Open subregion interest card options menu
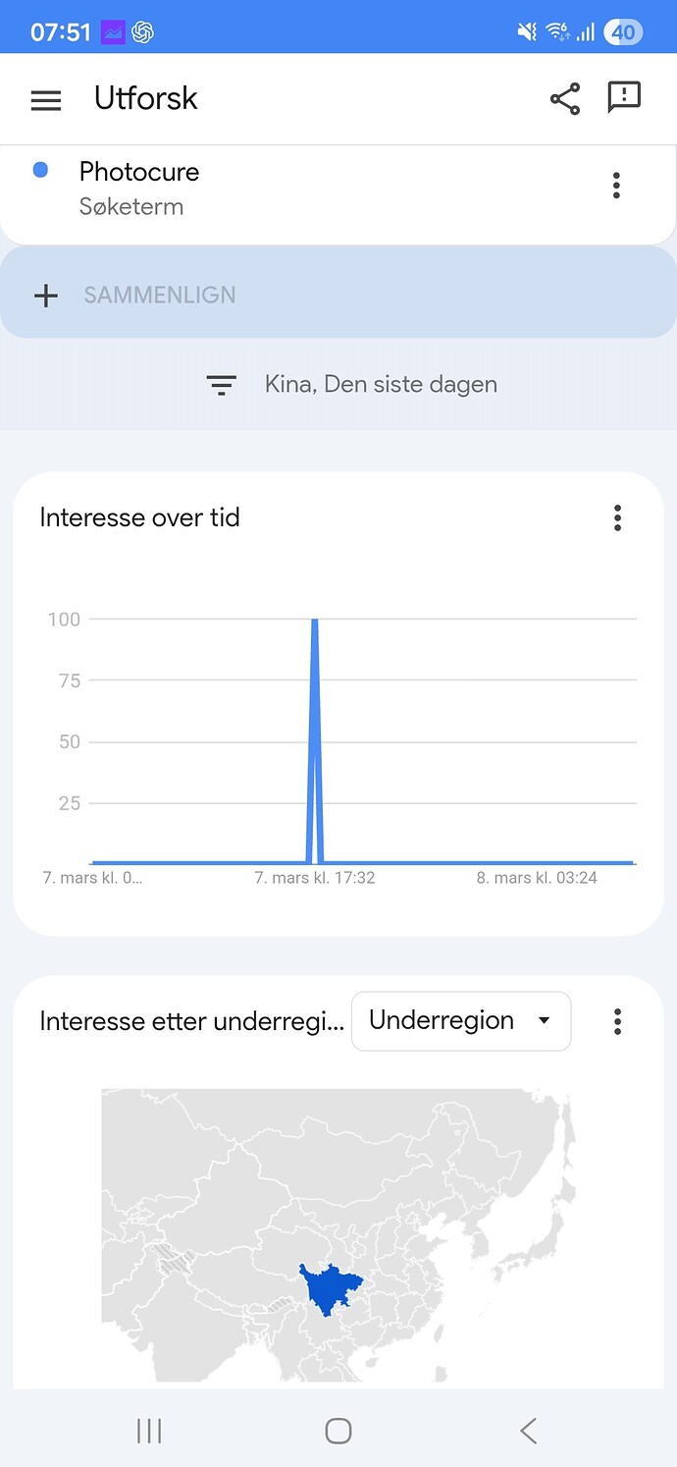The height and width of the screenshot is (1467, 677). 617,1021
